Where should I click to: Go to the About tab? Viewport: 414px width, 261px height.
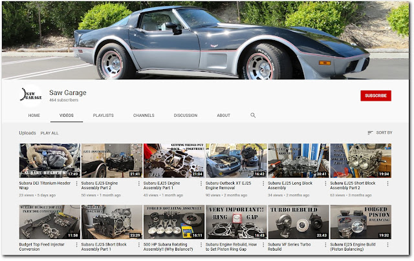tap(223, 116)
